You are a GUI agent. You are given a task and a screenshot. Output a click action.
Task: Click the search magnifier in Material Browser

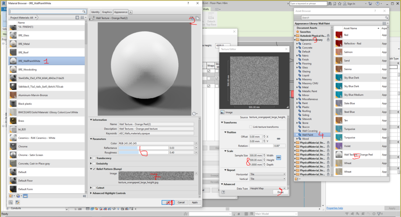(x=84, y=11)
